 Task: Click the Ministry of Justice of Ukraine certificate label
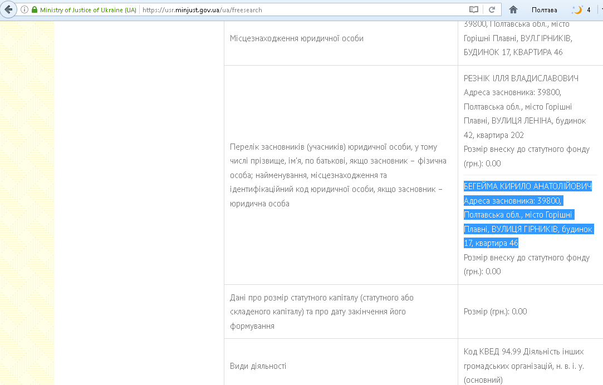pyautogui.click(x=87, y=10)
